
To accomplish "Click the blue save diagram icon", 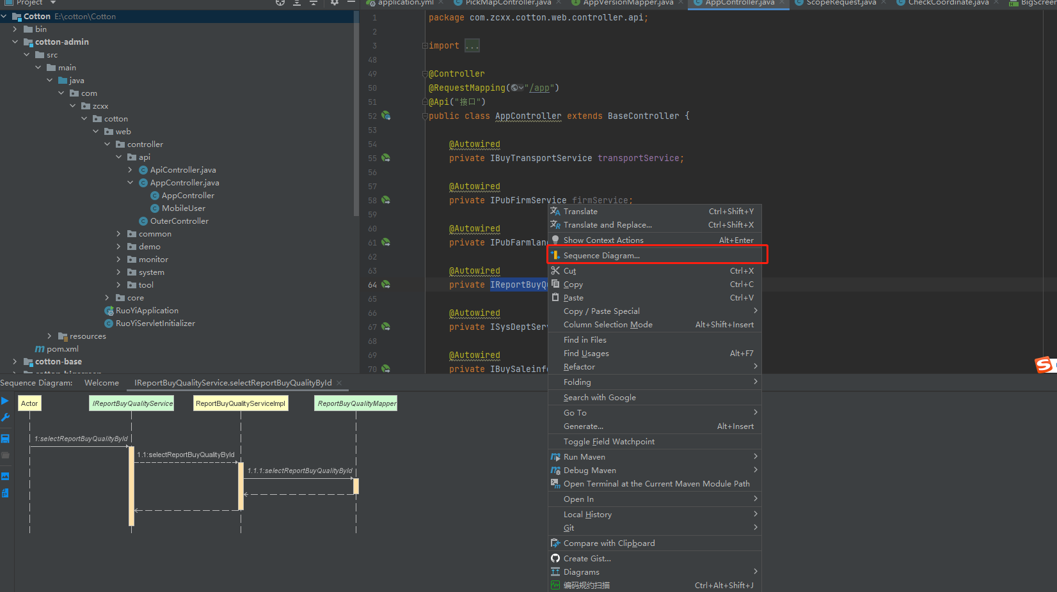I will (x=5, y=439).
